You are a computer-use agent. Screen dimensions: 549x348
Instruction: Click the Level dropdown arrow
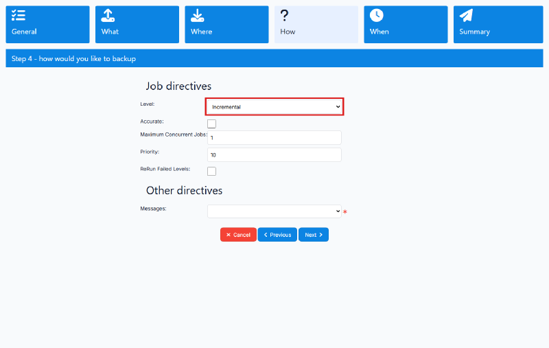[338, 107]
